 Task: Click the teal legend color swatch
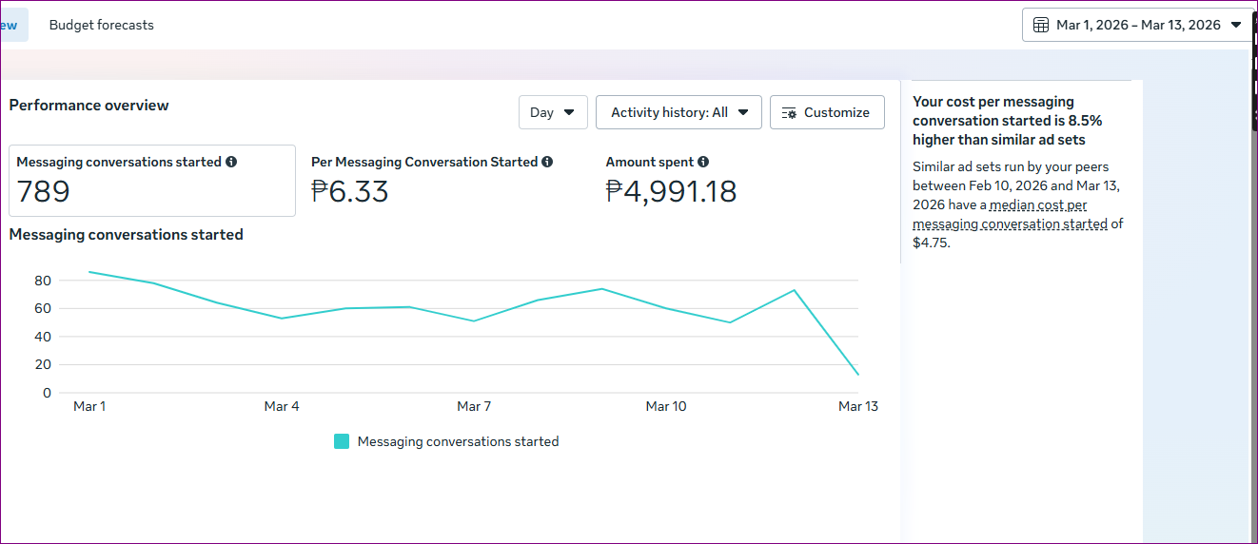342,441
